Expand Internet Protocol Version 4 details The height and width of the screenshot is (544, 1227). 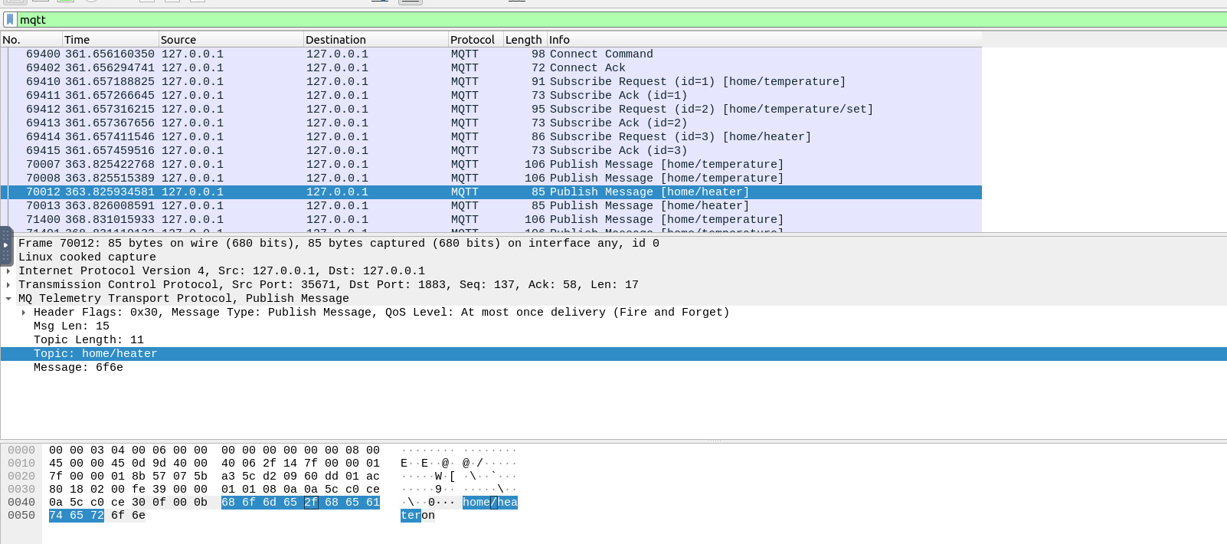click(8, 271)
